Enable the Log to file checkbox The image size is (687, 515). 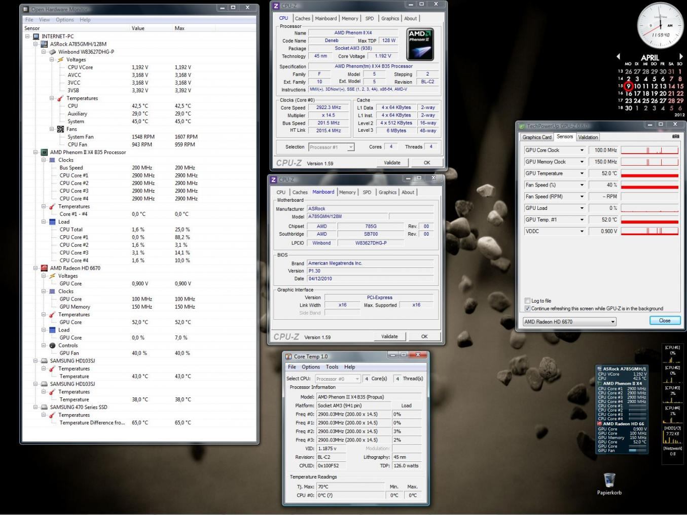click(x=528, y=301)
